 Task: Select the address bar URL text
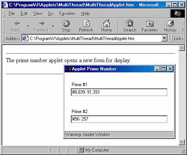click(x=82, y=39)
